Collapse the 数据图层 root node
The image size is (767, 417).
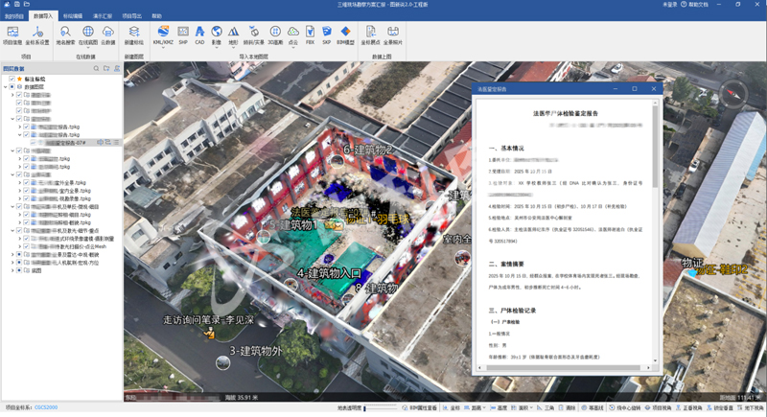(x=6, y=87)
